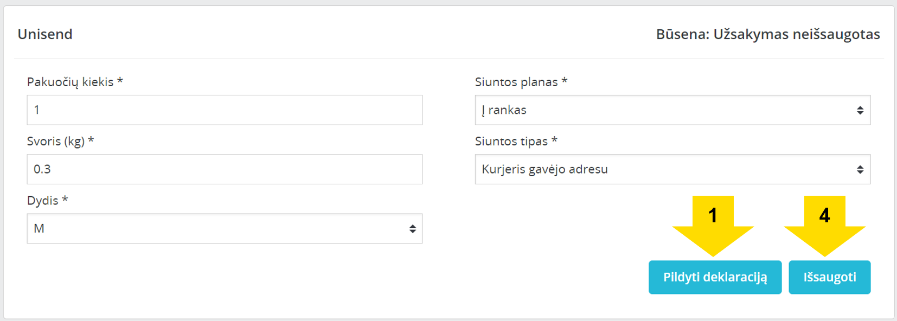Expand the Siuntos planas dropdown
This screenshot has height=321, width=897.
(x=672, y=110)
